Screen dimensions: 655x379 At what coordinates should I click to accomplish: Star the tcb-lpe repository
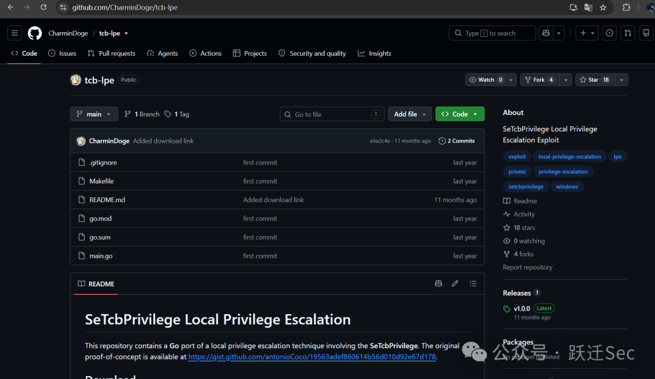(x=595, y=80)
